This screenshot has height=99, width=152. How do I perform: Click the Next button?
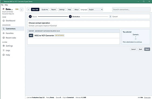click(147, 49)
